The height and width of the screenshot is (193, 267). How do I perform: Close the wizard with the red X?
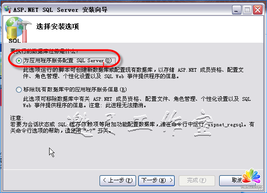(257, 10)
